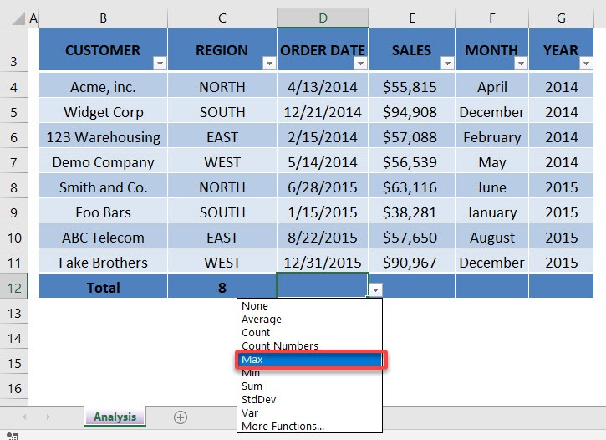The width and height of the screenshot is (606, 440).
Task: Click the May month cell
Action: pyautogui.click(x=492, y=162)
